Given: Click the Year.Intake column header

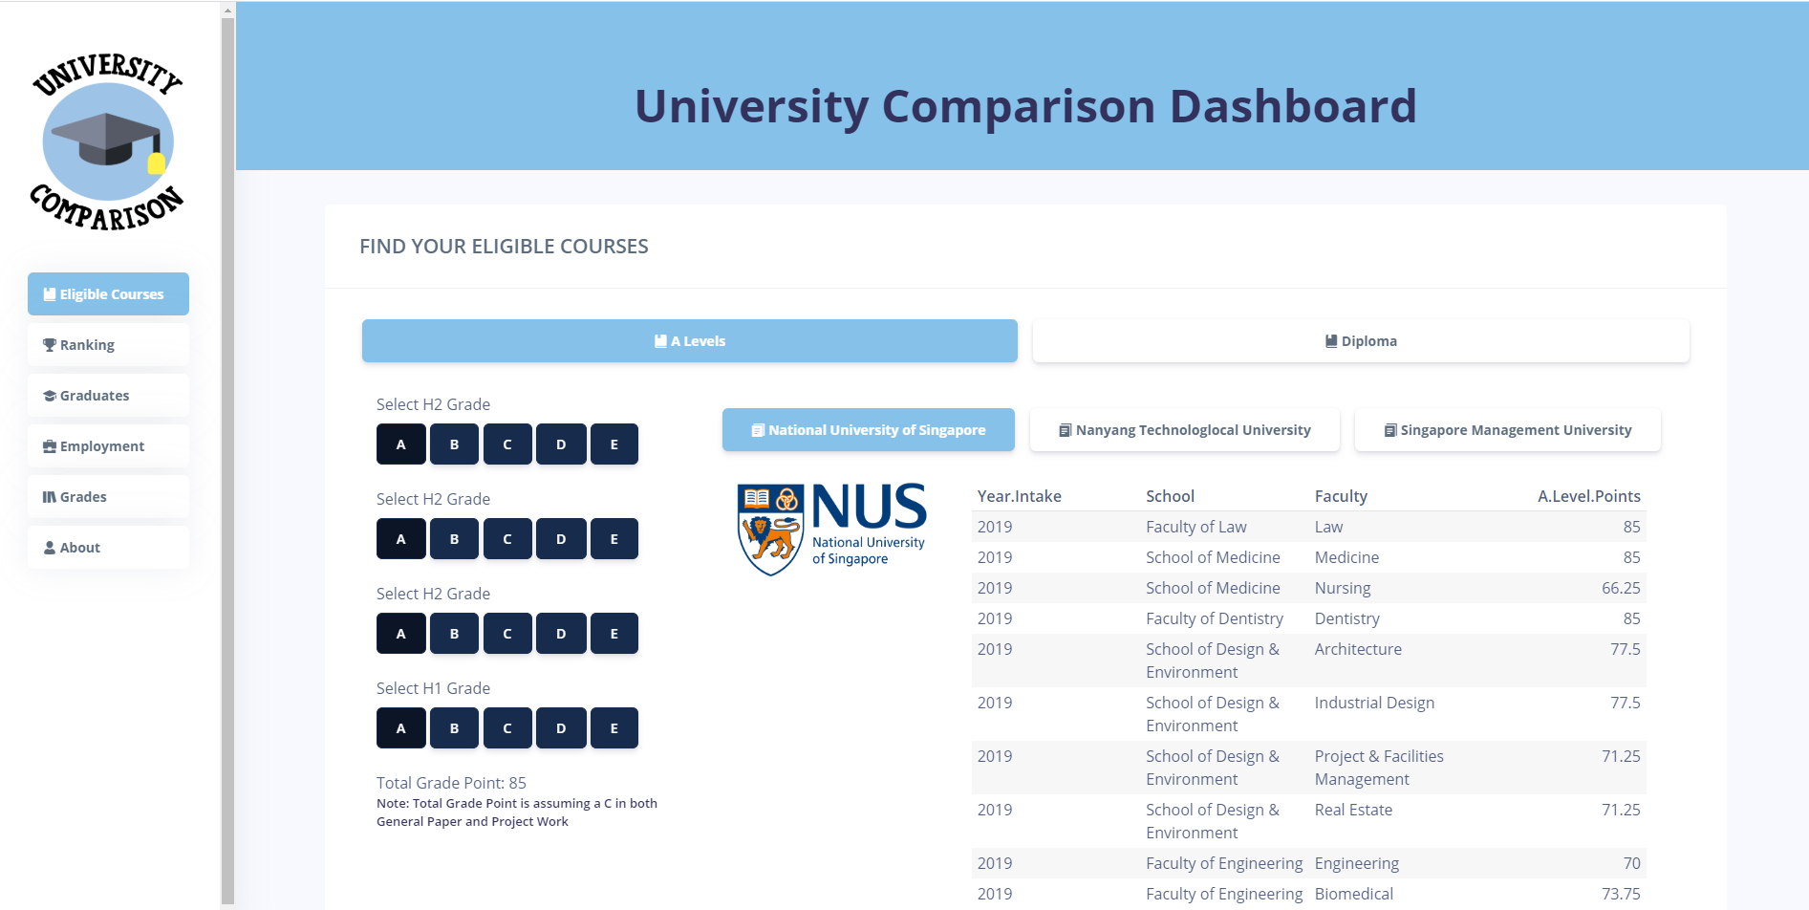Looking at the screenshot, I should pos(1019,496).
